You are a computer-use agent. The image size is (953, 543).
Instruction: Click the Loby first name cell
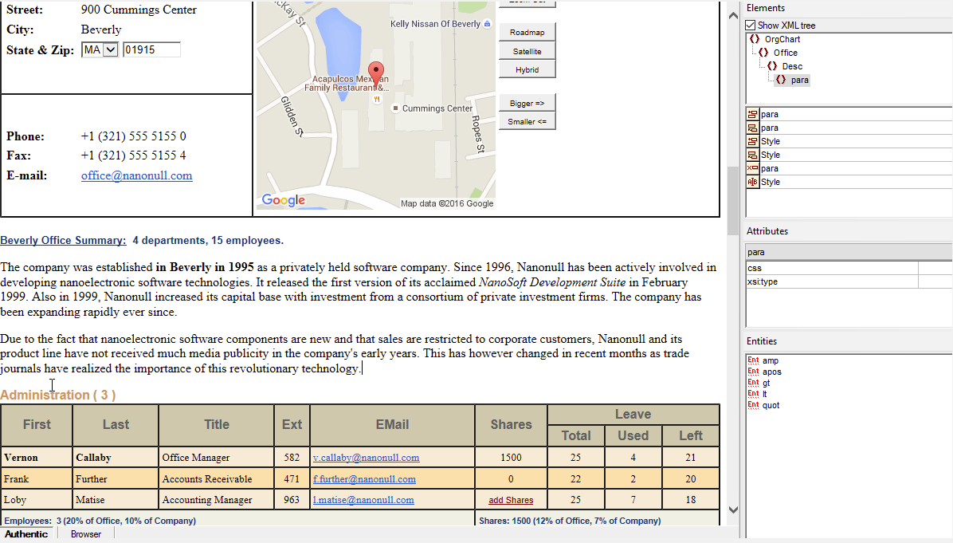click(x=37, y=500)
